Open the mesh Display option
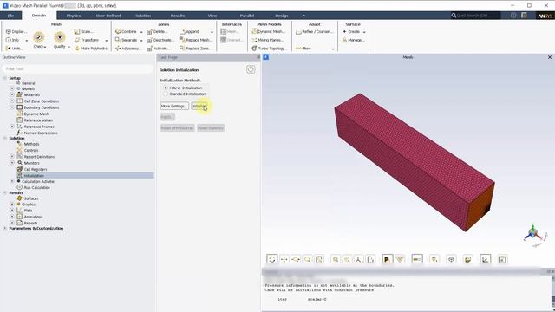This screenshot has height=312, width=555. [16, 31]
